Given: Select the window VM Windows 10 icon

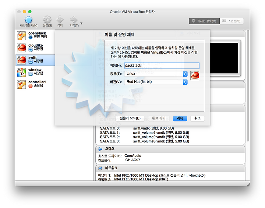Looking at the screenshot, I should point(21,72).
